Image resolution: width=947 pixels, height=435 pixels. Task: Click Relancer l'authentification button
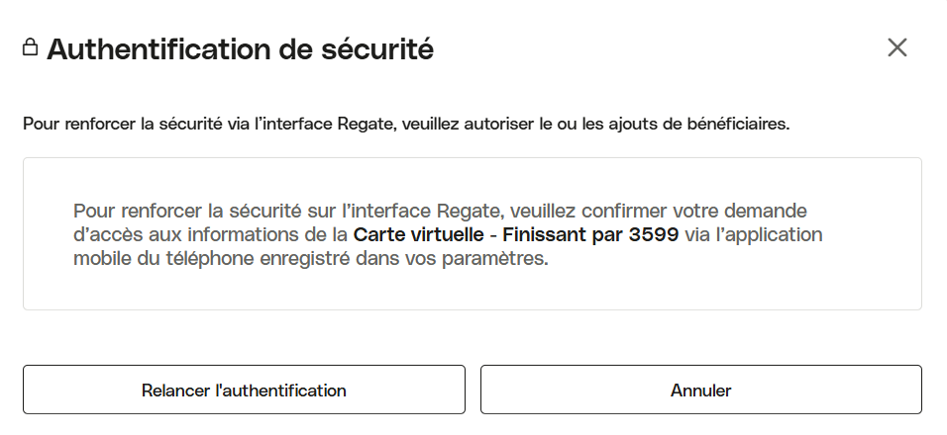tap(244, 390)
